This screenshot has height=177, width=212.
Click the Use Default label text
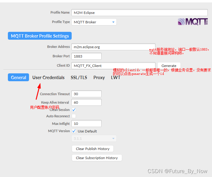87,131
